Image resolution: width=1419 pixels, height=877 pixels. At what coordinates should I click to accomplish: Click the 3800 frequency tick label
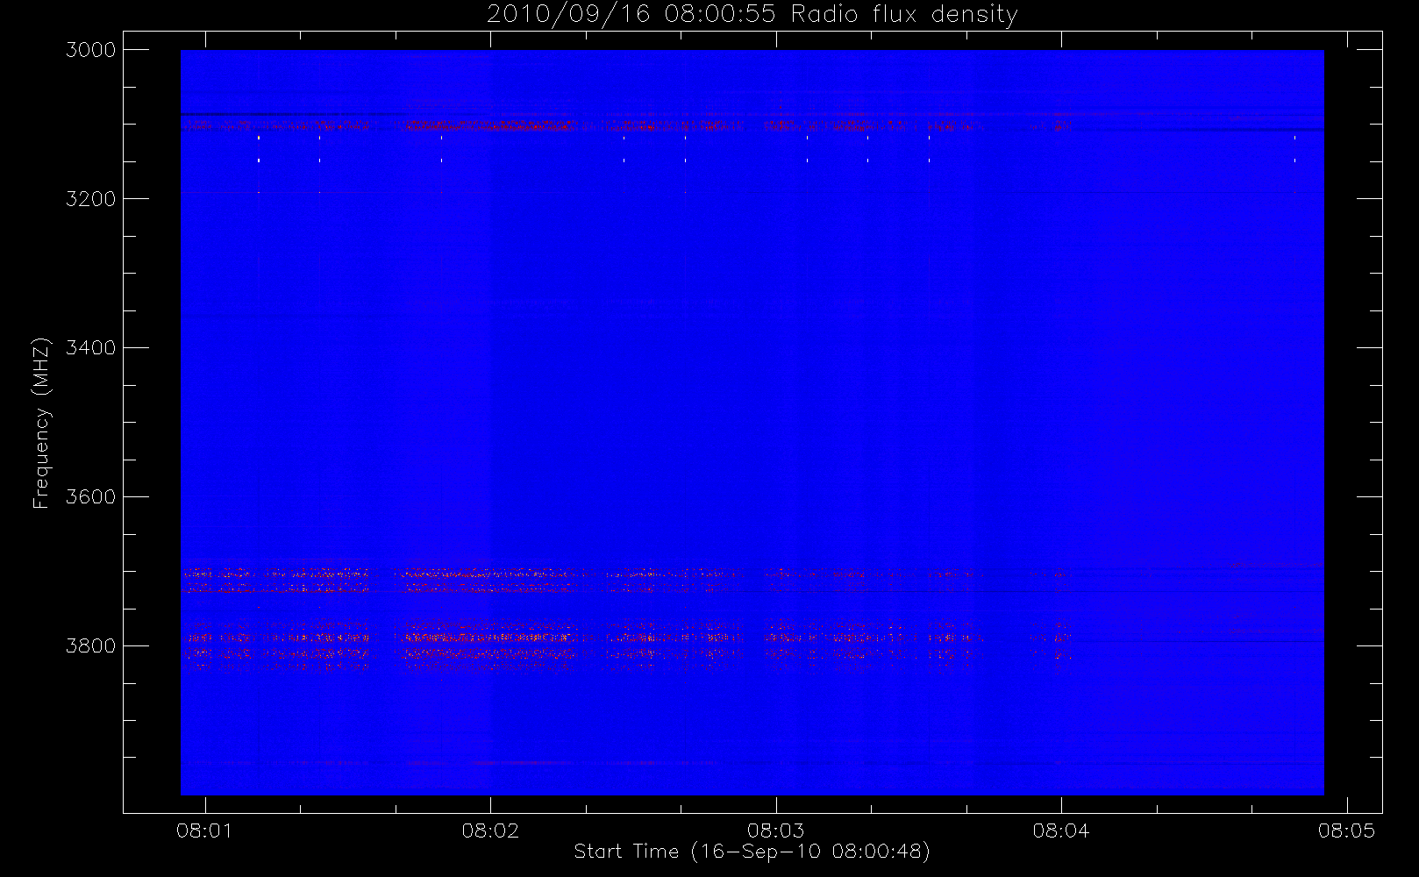91,646
